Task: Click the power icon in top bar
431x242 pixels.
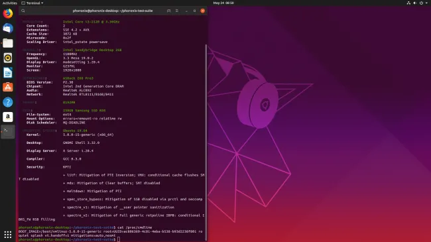Action: pos(421,3)
